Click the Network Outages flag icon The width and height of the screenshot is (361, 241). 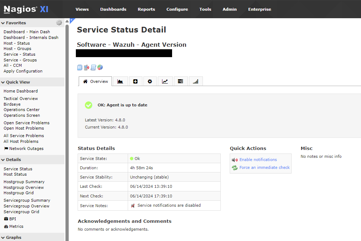(x=6, y=149)
